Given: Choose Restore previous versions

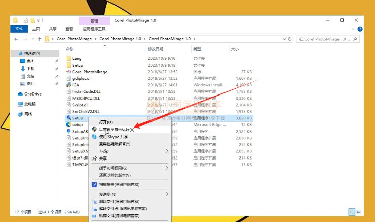Looking at the screenshot, I should 130,175.
